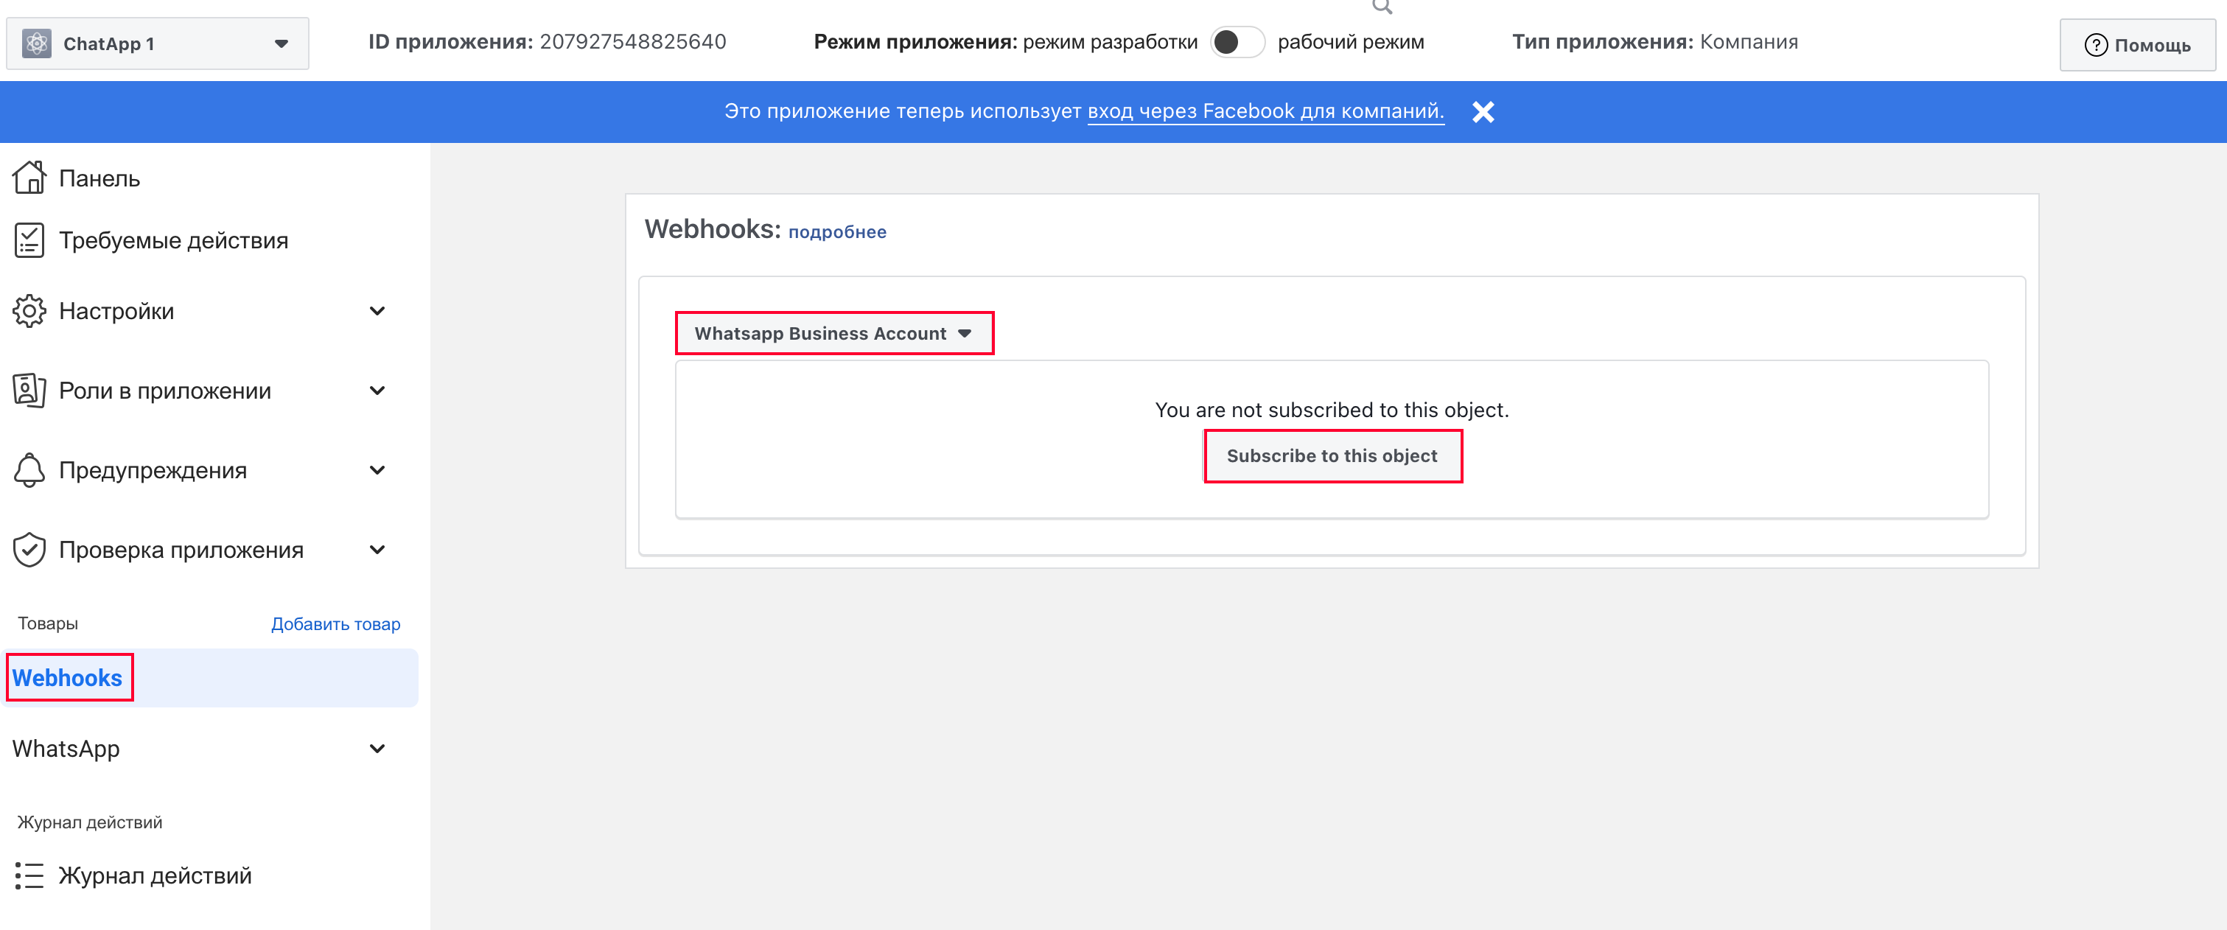Expand the Предупреждения chevron

coord(377,470)
